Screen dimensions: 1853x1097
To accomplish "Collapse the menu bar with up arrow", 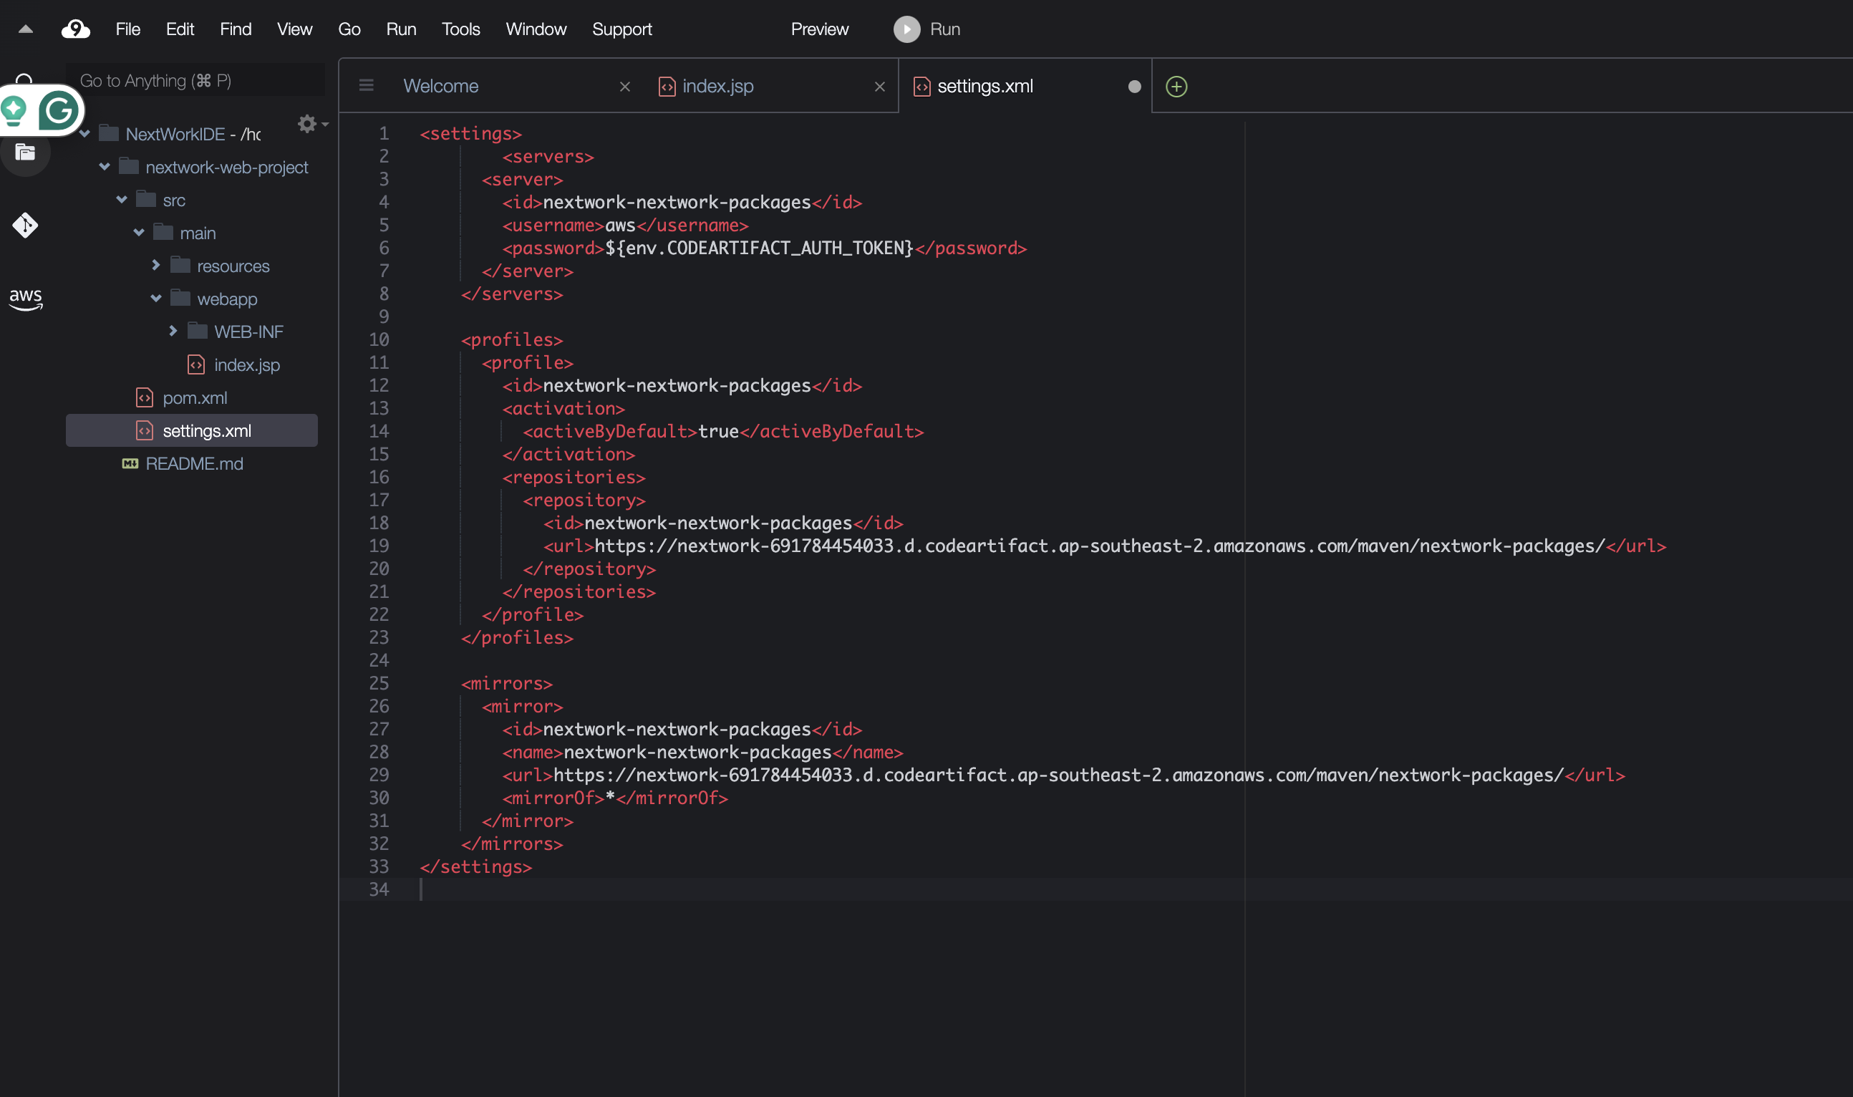I will [x=25, y=29].
